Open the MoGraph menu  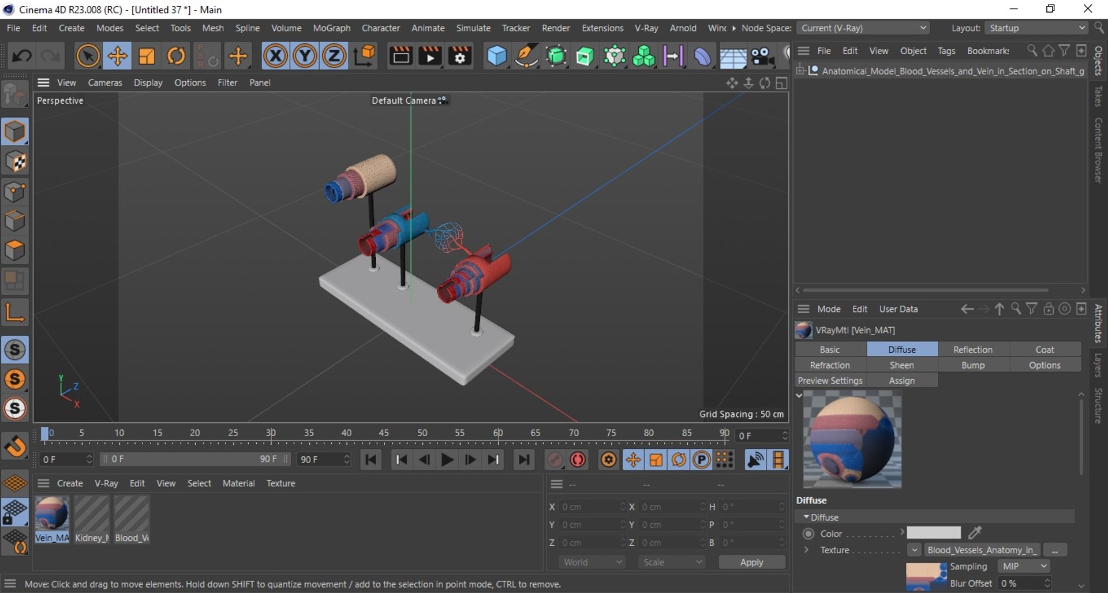(331, 28)
